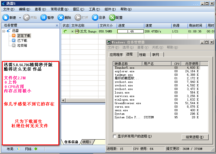Click the 迅雷 bird icon in tree
This screenshot has height=154, width=216.
pyautogui.click(x=8, y=31)
